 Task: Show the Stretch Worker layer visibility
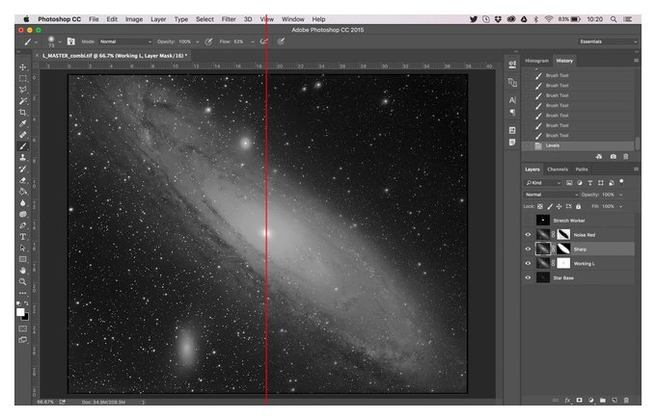click(528, 221)
